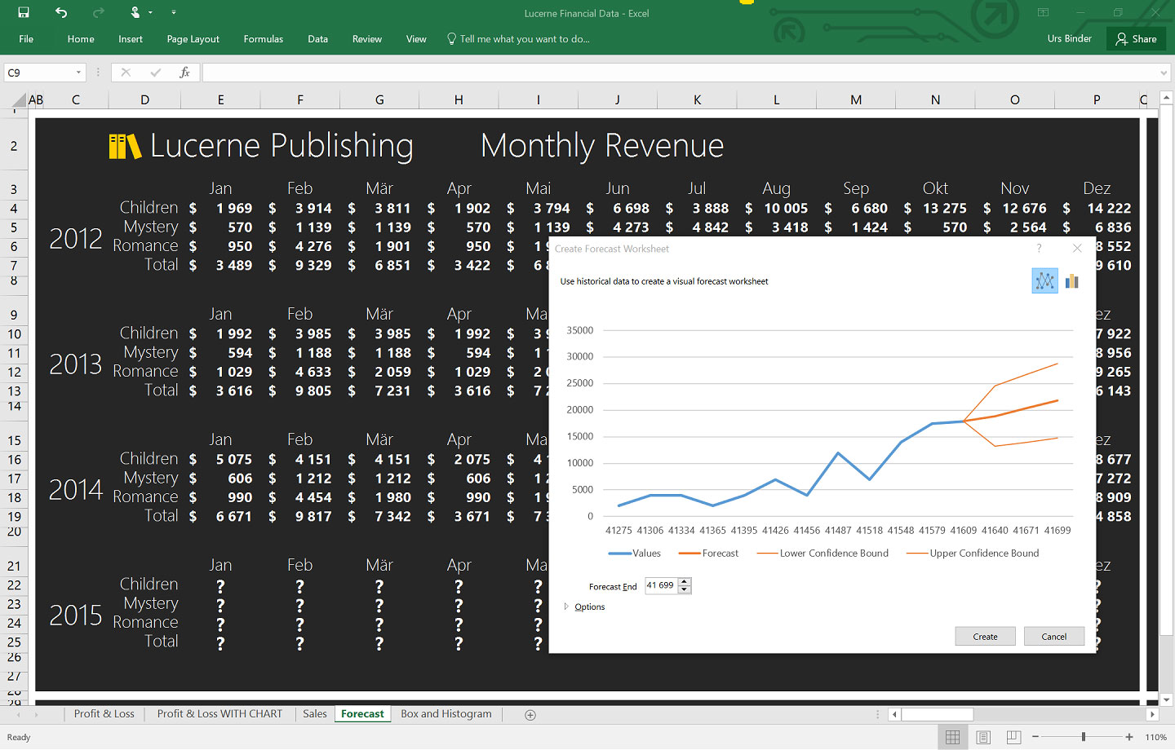Switch to the Home ribbon tab
Image resolution: width=1175 pixels, height=750 pixels.
tap(81, 39)
